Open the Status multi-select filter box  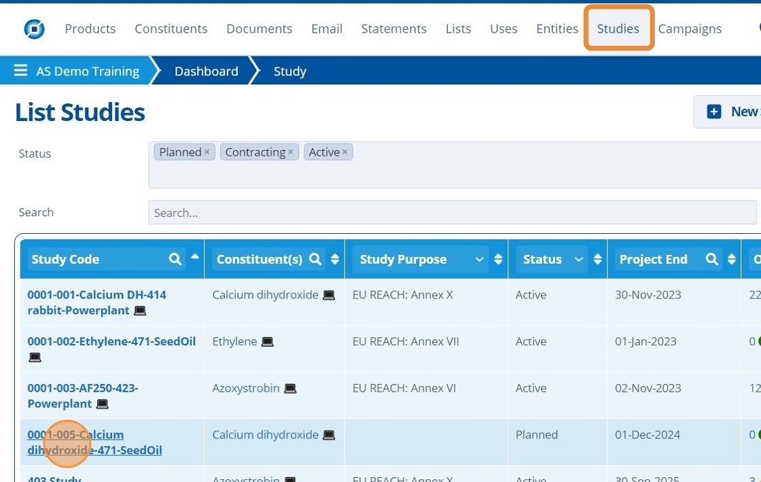pos(455,165)
